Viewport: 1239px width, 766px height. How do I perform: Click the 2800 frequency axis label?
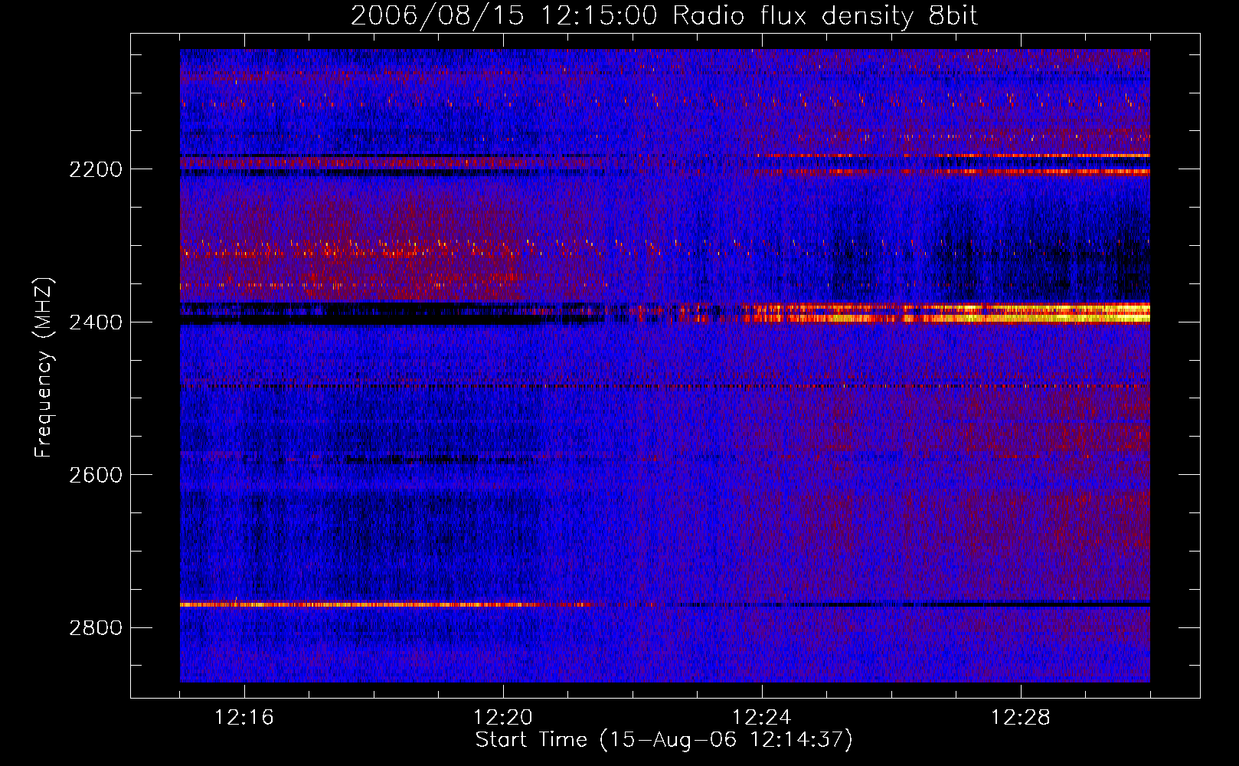pyautogui.click(x=96, y=628)
